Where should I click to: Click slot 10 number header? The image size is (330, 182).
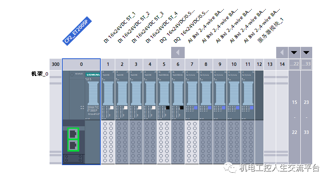(x=234, y=64)
